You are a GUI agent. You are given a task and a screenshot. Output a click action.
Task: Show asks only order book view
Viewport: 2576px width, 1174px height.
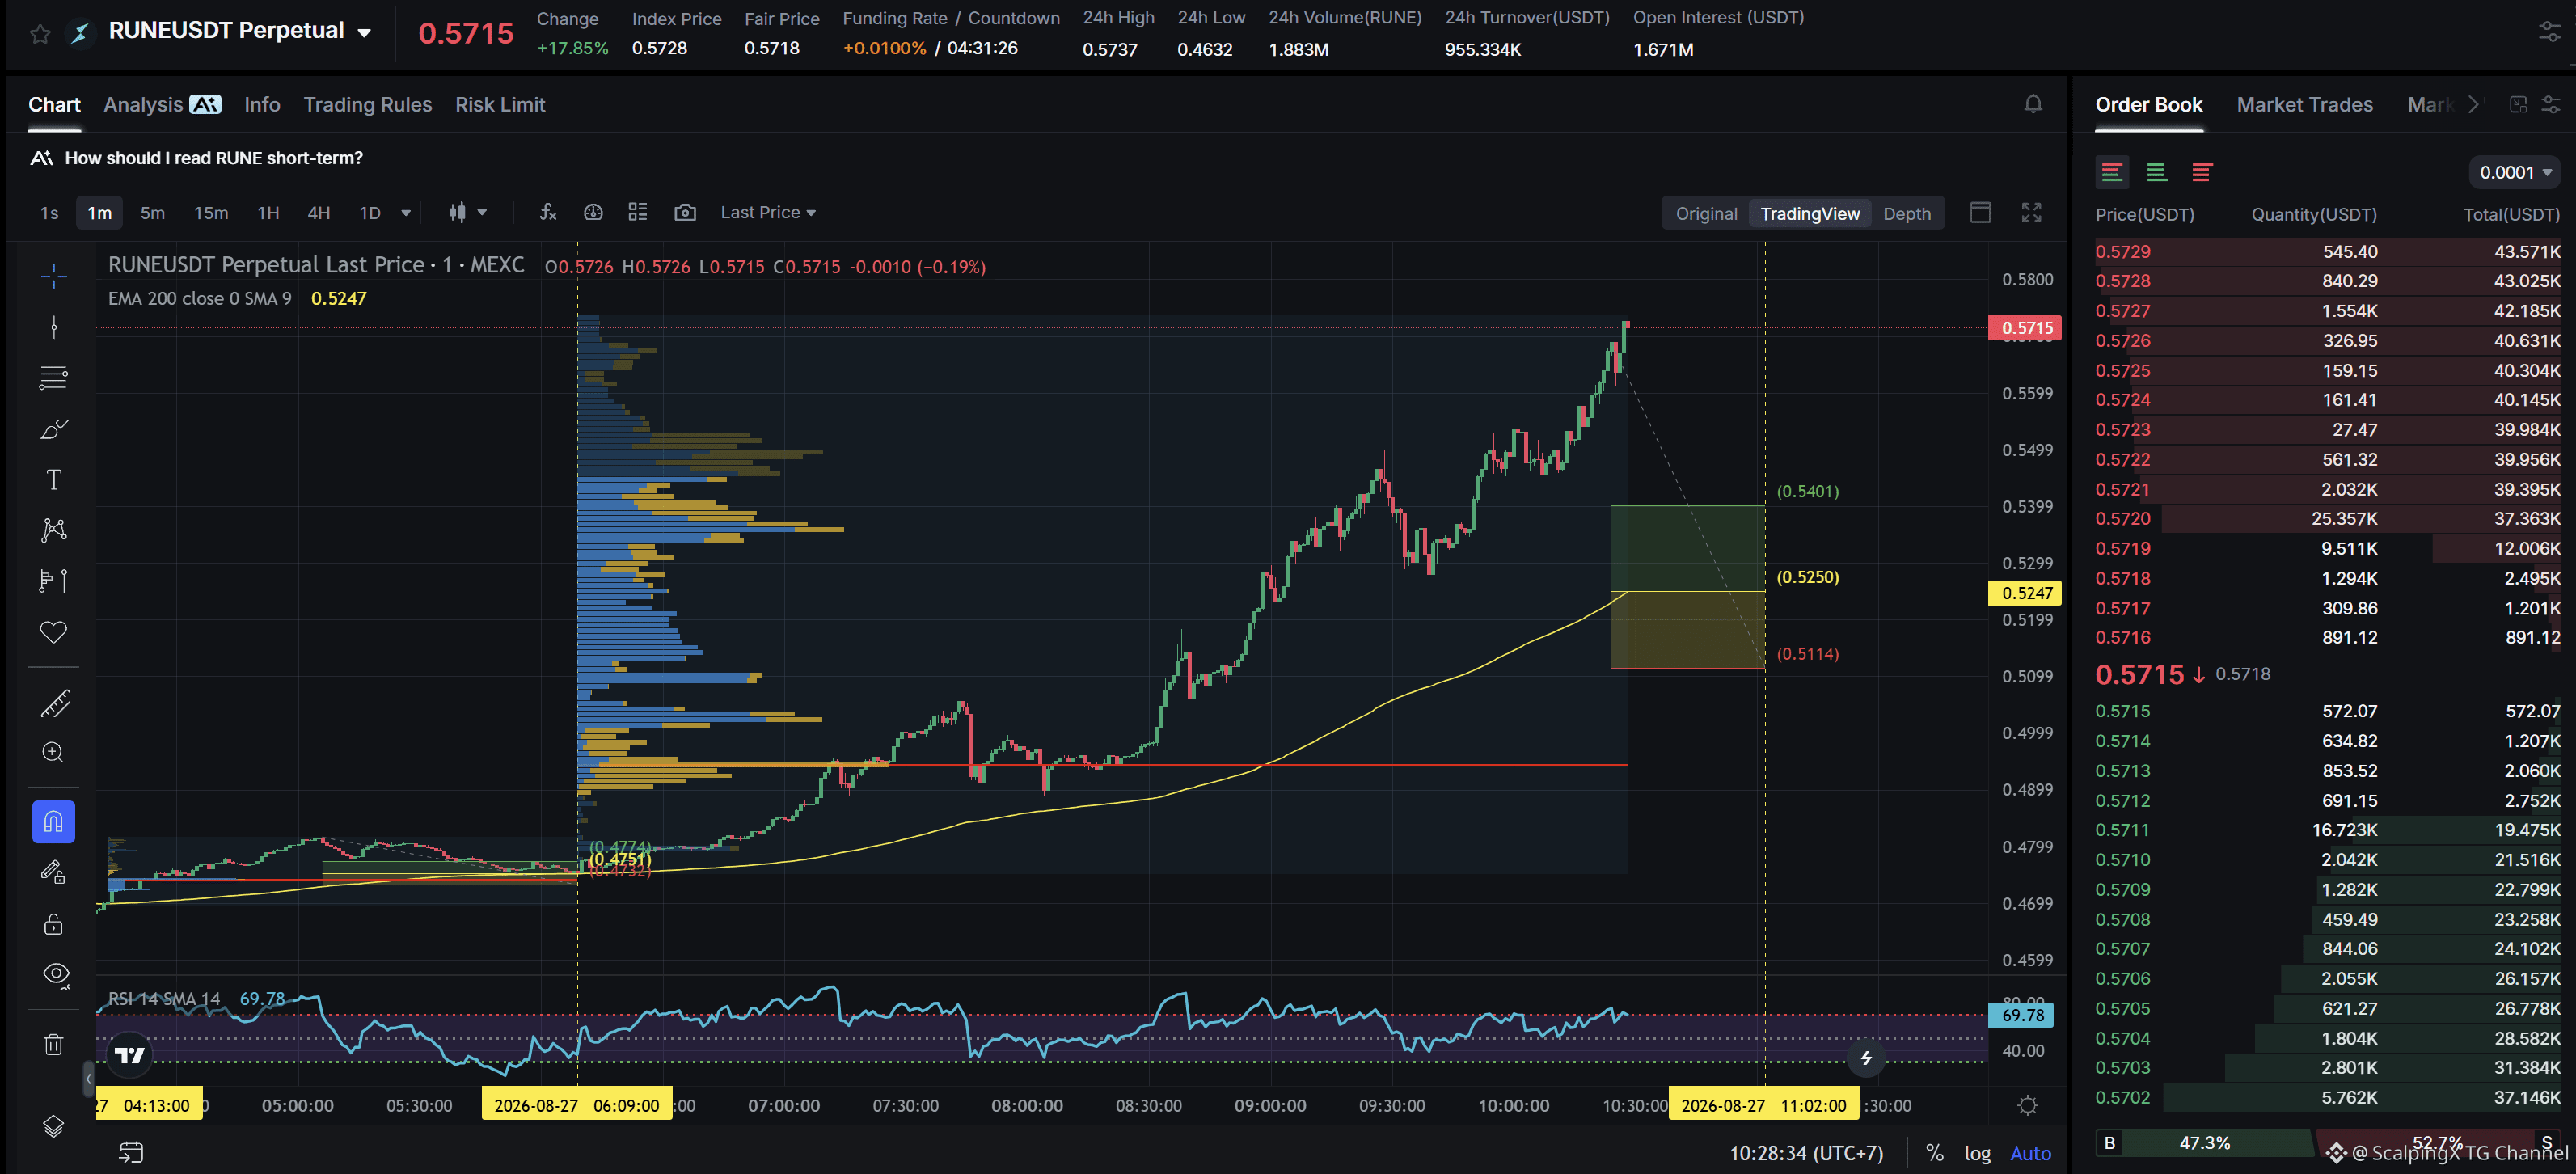(x=2201, y=172)
